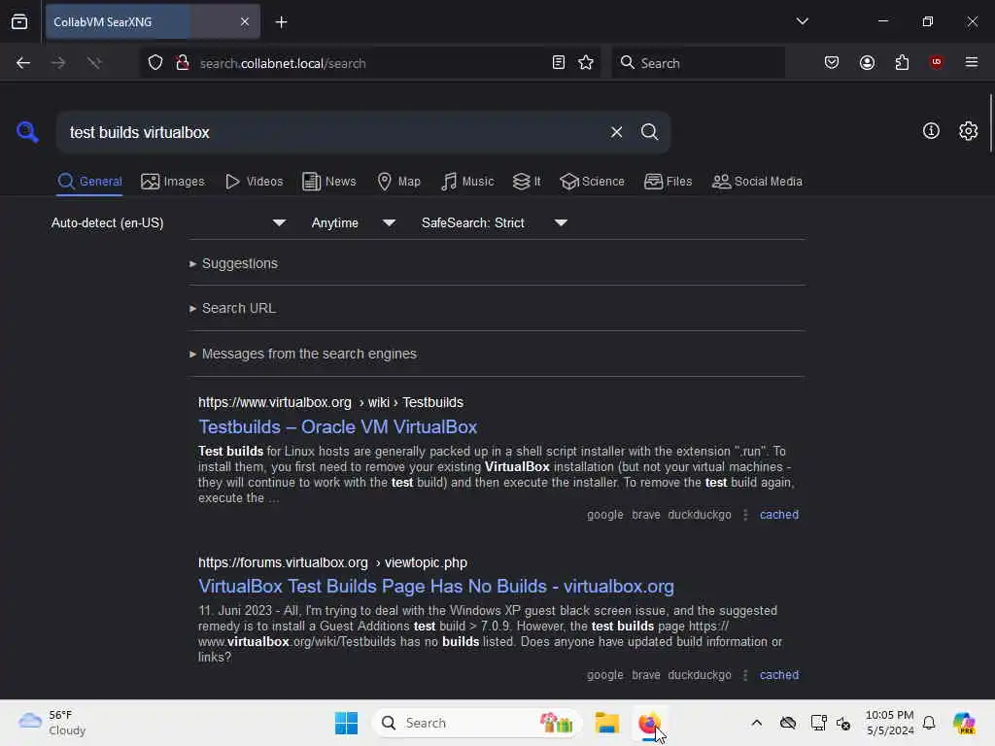This screenshot has width=995, height=746.
Task: Click the Windows taskbar Search box
Action: (x=477, y=723)
